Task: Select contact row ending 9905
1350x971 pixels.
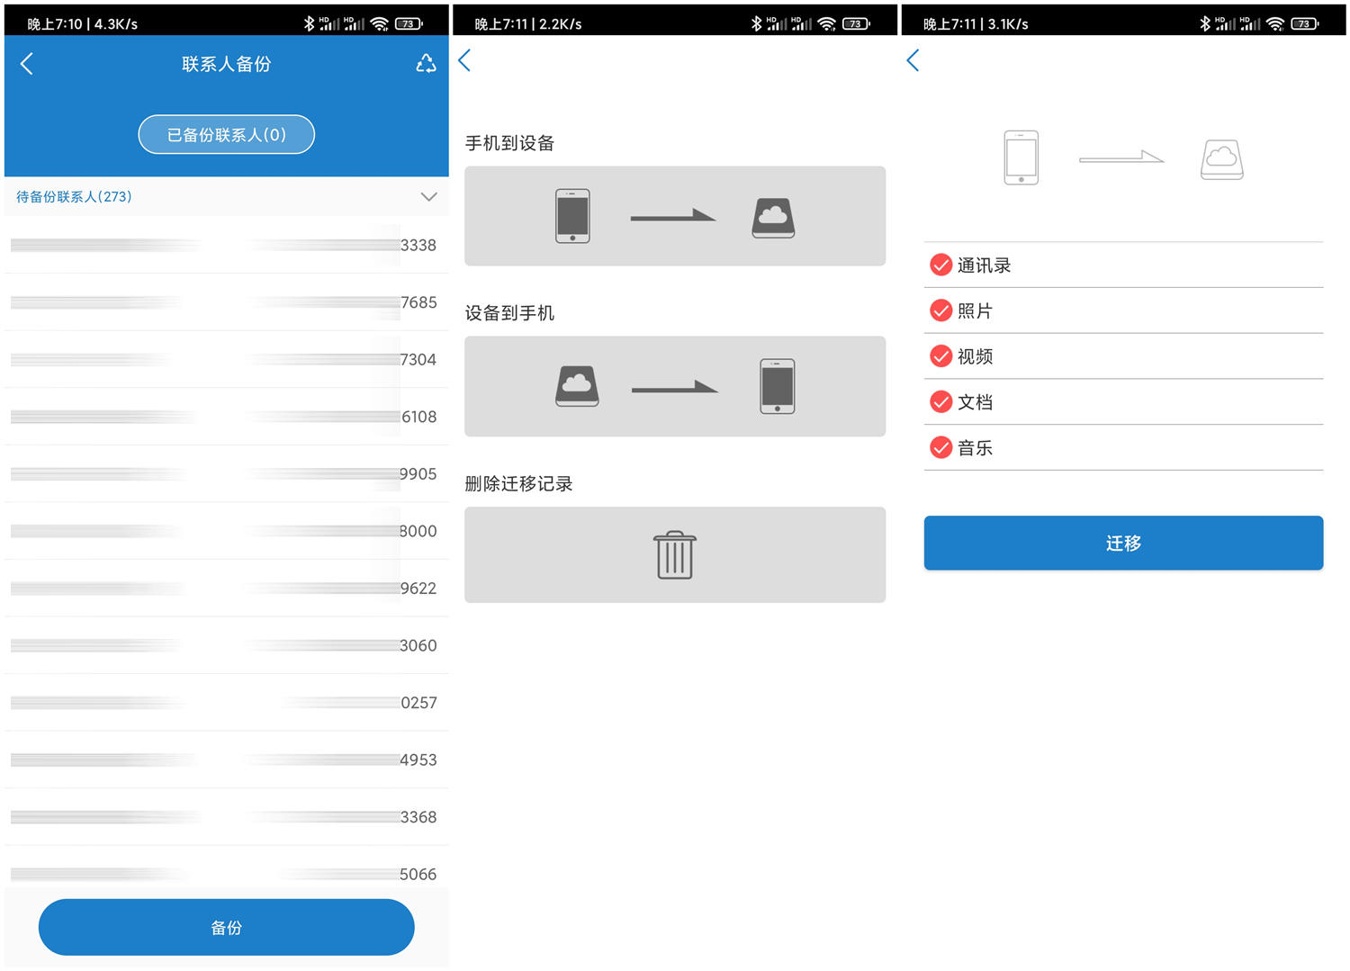Action: pyautogui.click(x=226, y=473)
